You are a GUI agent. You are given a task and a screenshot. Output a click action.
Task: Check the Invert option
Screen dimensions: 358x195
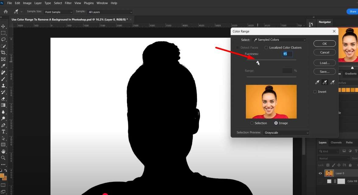tap(315, 92)
